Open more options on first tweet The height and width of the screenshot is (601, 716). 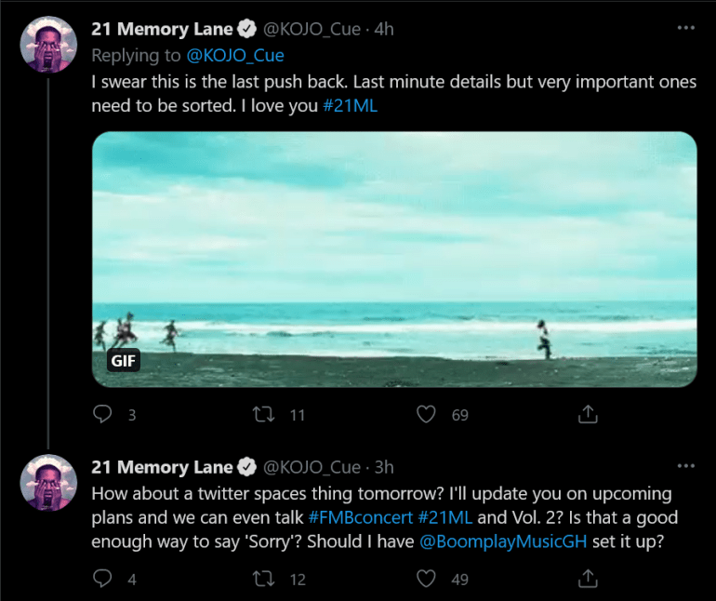(x=686, y=29)
